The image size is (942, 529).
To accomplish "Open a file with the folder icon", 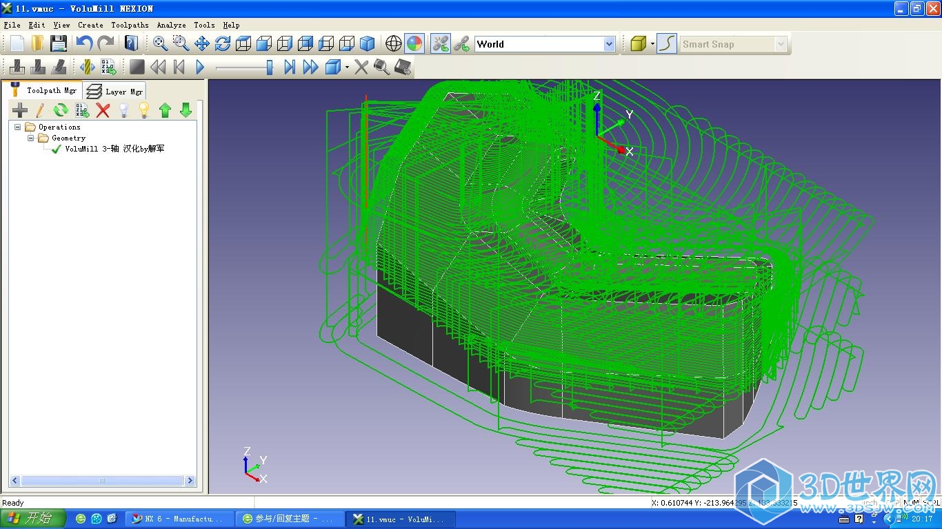I will coord(37,43).
